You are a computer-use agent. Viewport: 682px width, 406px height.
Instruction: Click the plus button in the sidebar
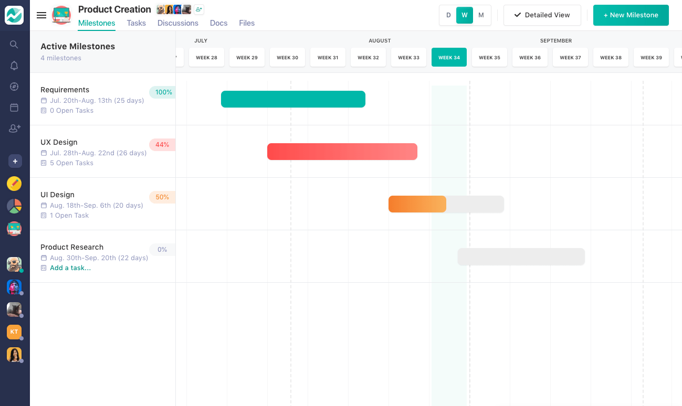(15, 161)
